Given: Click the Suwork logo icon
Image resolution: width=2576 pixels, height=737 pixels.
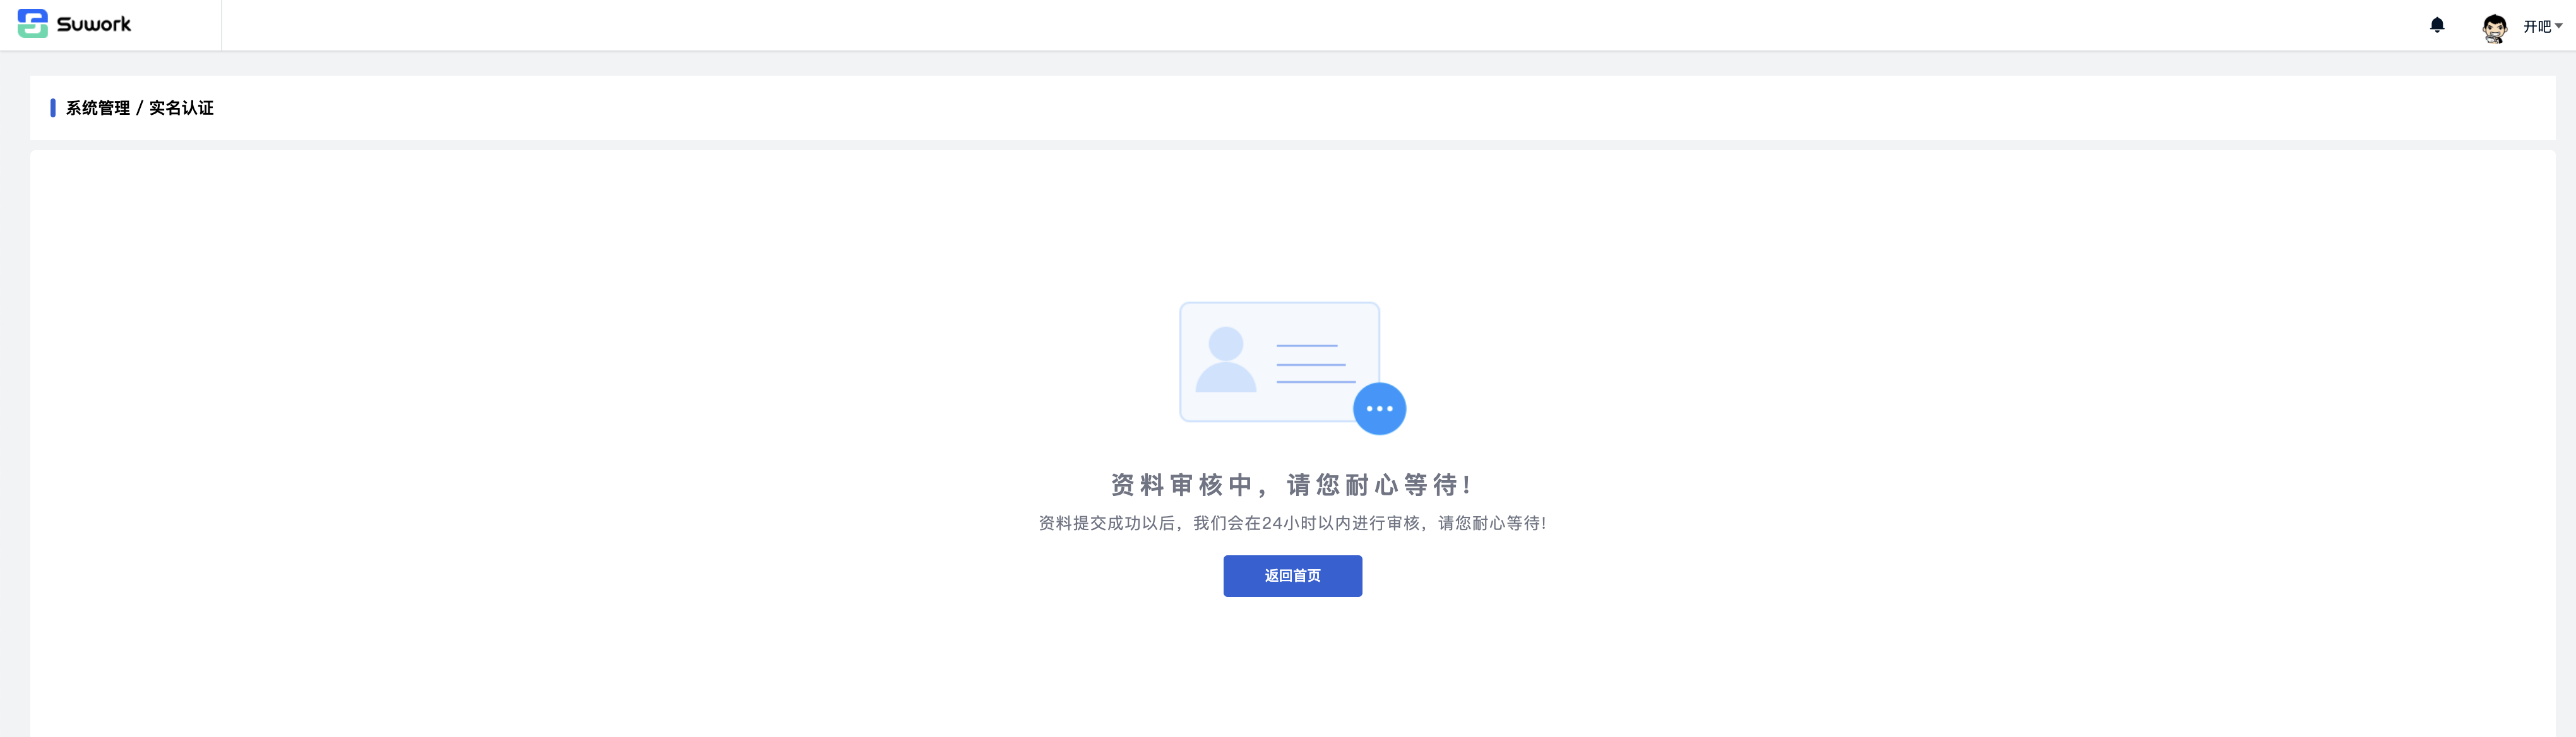Looking at the screenshot, I should point(32,24).
